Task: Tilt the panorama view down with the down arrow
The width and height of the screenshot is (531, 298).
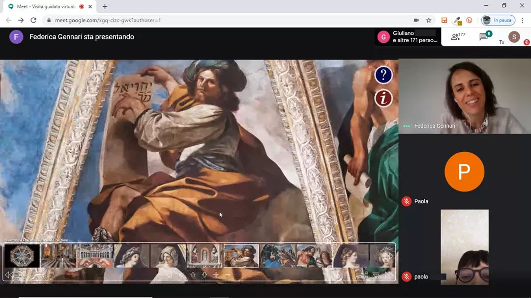Action: click(204, 275)
